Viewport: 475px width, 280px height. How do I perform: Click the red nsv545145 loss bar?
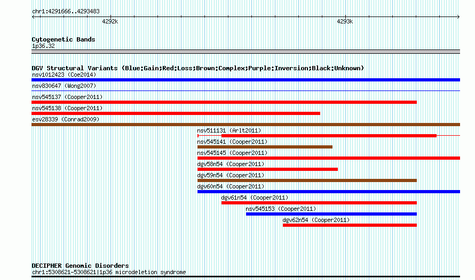[329, 158]
